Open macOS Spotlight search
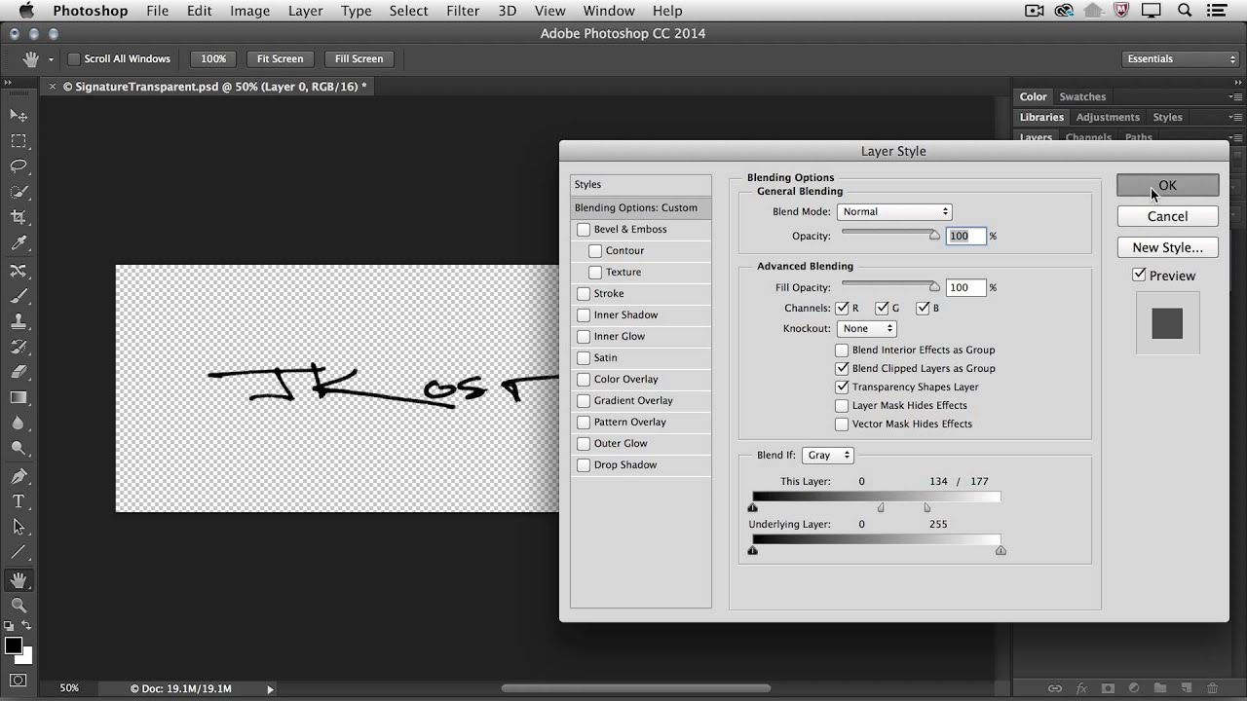Viewport: 1247px width, 701px height. click(1185, 11)
